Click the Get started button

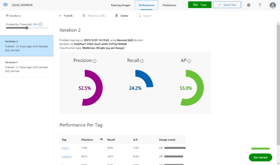[x=260, y=157]
